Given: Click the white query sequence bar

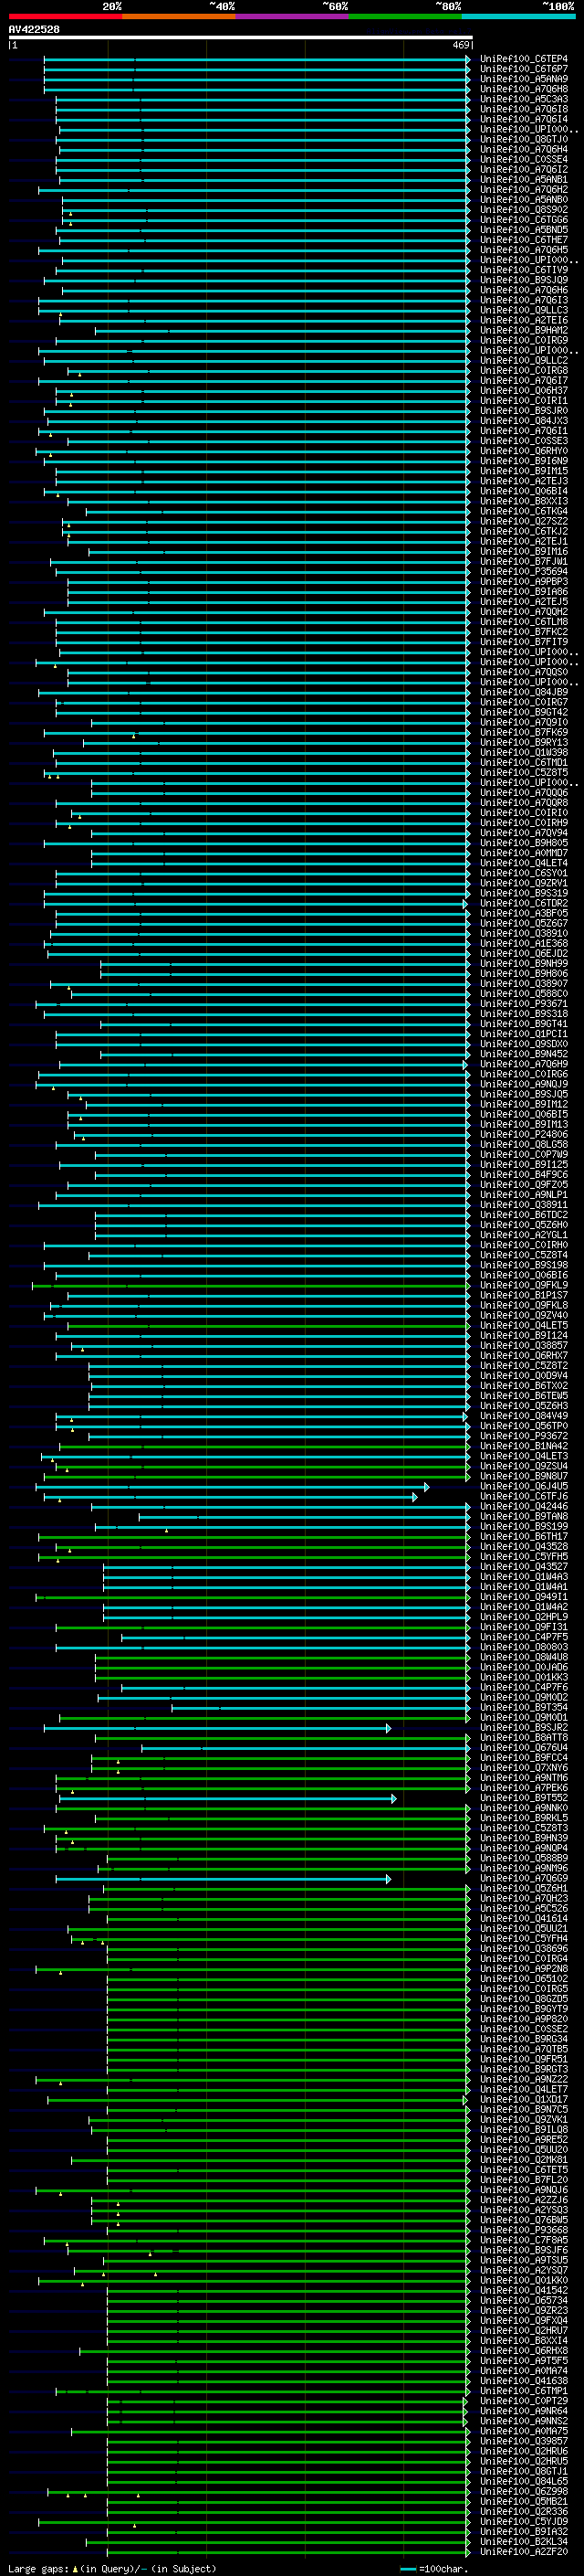Looking at the screenshot, I should 240,37.
